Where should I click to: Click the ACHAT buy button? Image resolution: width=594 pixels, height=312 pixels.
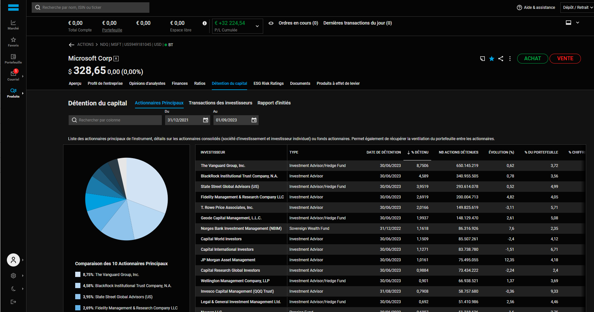(x=533, y=59)
